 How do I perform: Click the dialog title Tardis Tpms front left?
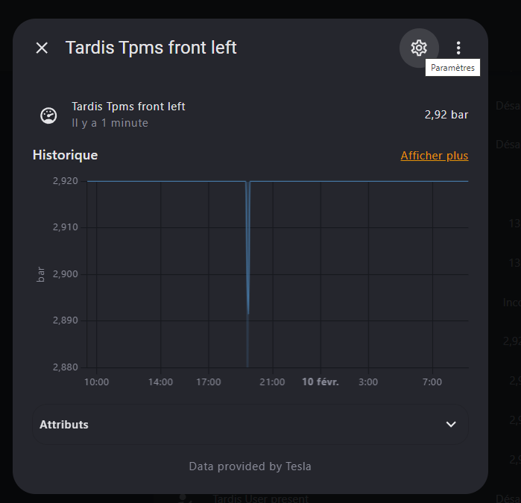tap(151, 48)
